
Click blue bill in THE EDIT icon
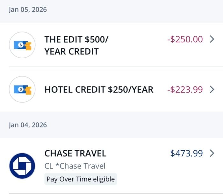coord(20,45)
